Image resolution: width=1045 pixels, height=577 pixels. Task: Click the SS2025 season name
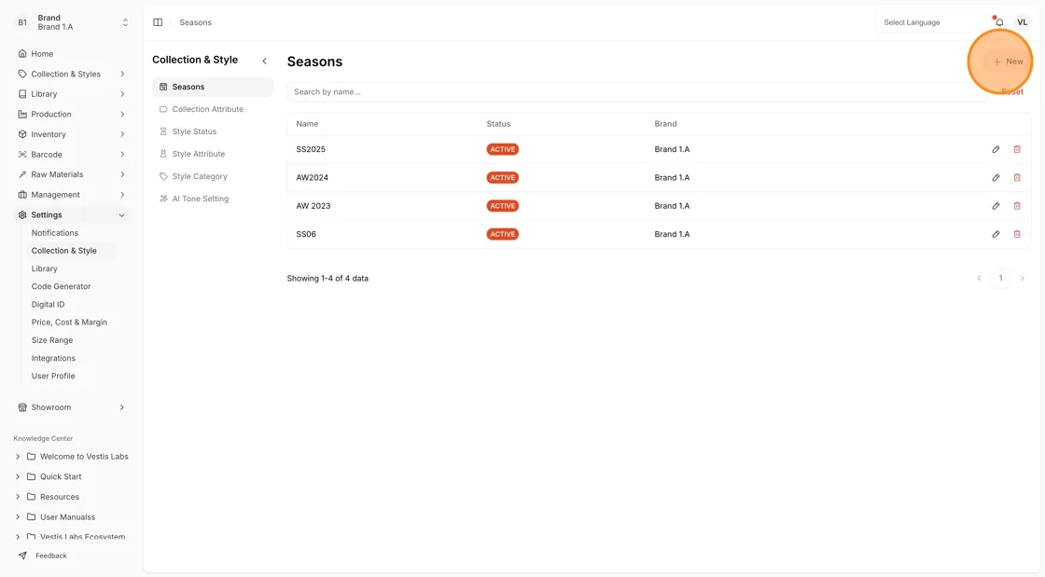[x=311, y=149]
